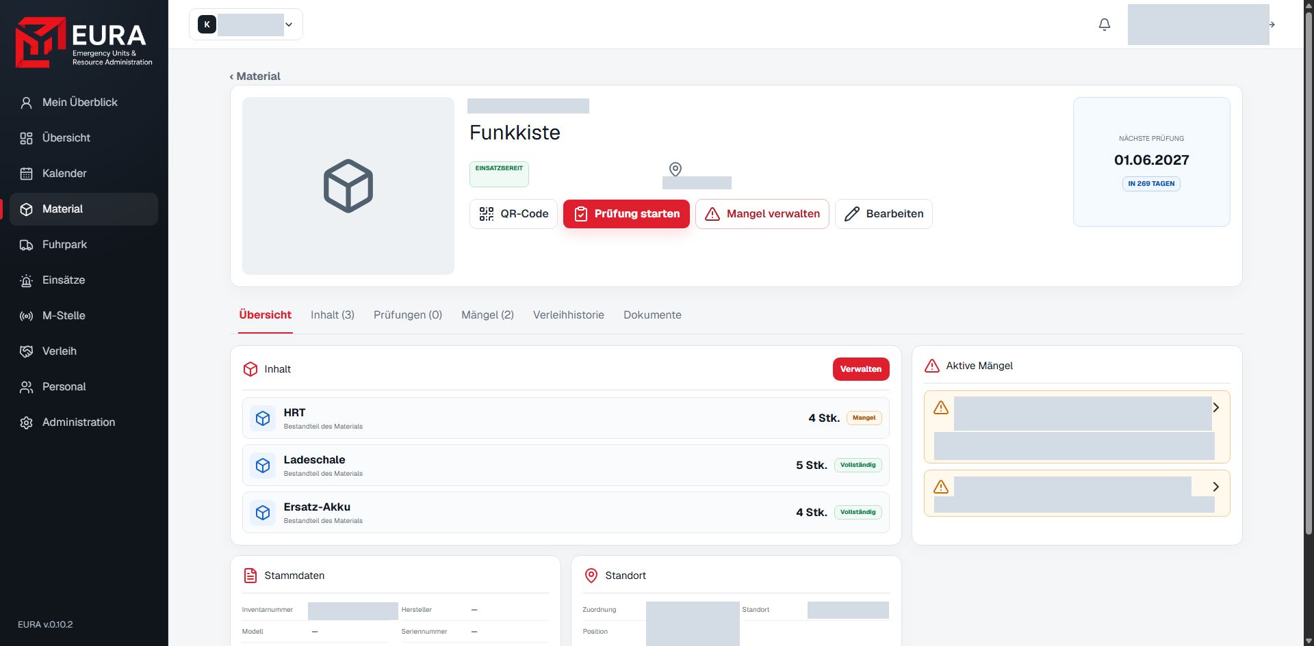The width and height of the screenshot is (1314, 646).
Task: Open Kalender in sidebar
Action: [83, 174]
